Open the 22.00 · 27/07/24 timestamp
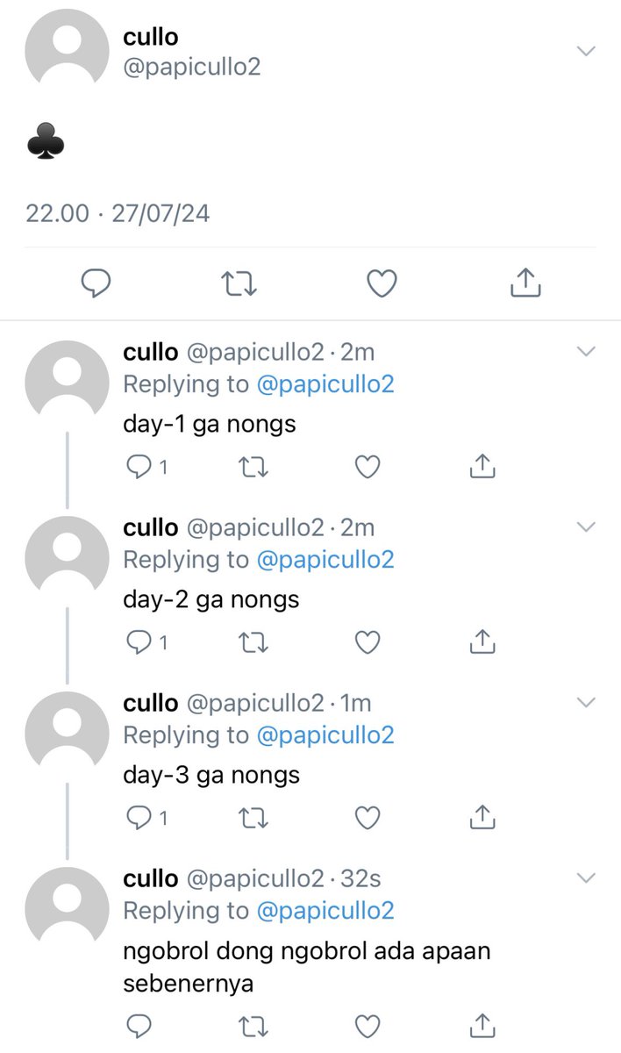621x1053 pixels. [118, 213]
